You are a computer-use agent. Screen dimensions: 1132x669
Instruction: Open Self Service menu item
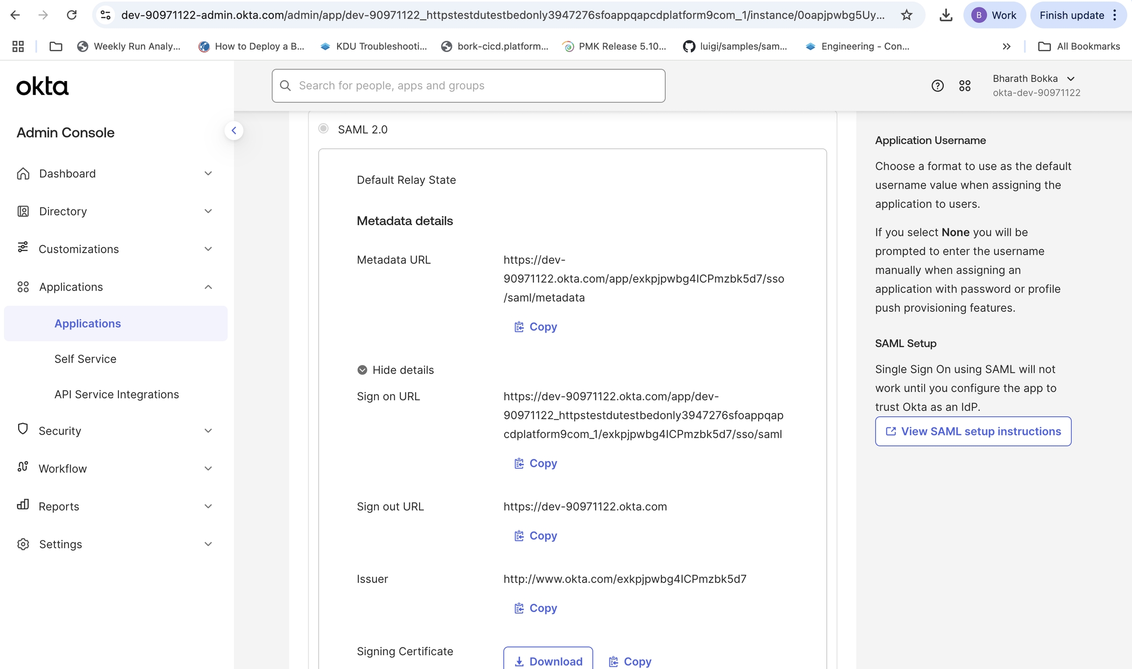coord(85,359)
